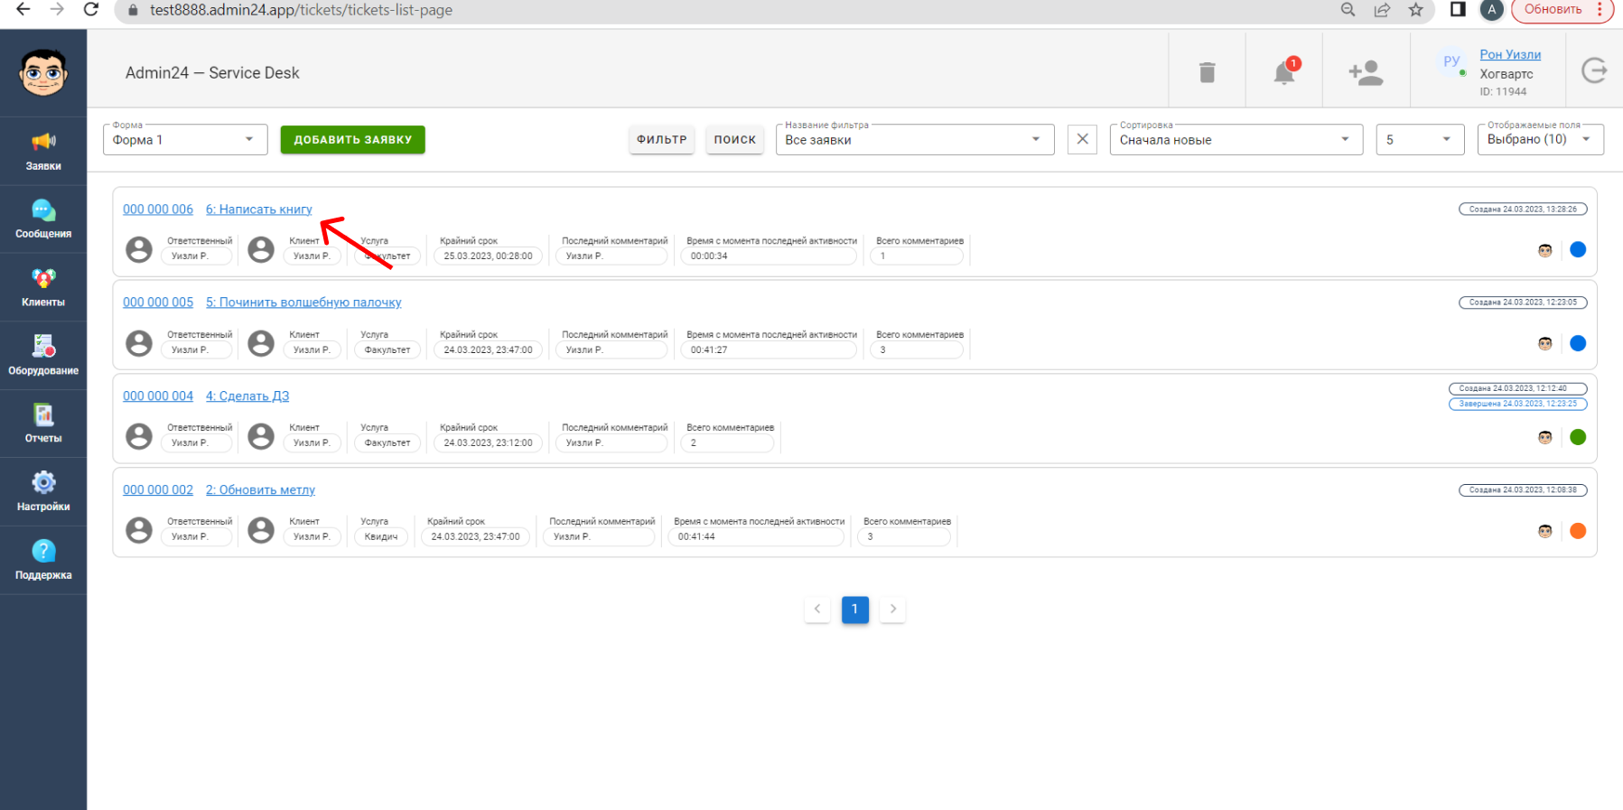Reload the page in browser

[90, 9]
